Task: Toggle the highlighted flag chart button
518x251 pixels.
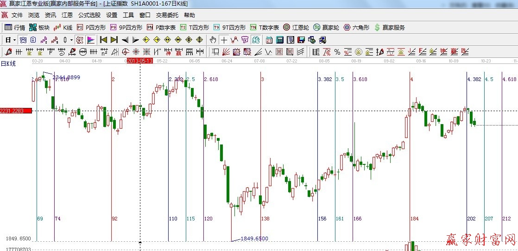Action: (x=90, y=40)
